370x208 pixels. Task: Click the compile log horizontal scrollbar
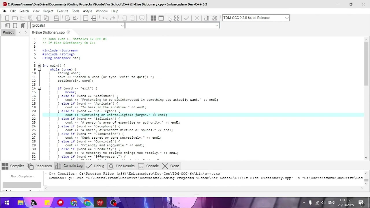(204, 188)
